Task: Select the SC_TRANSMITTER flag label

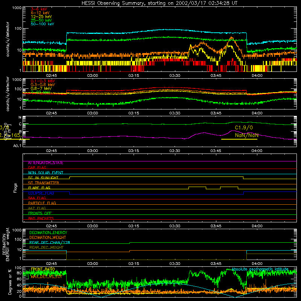Action: (x=44, y=183)
